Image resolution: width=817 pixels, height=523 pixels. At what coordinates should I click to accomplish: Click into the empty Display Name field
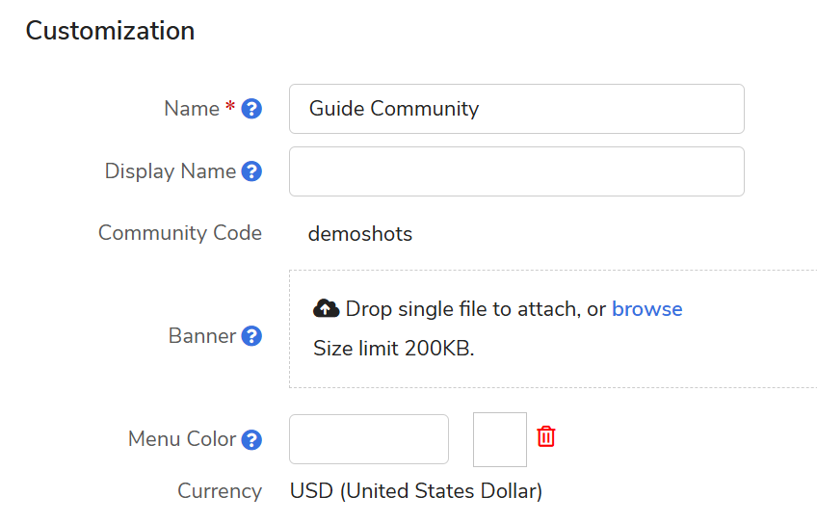click(x=516, y=171)
